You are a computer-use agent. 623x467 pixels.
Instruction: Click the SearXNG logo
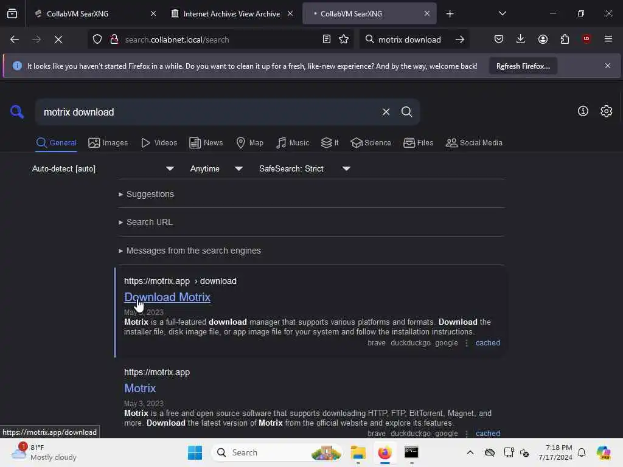coord(17,112)
